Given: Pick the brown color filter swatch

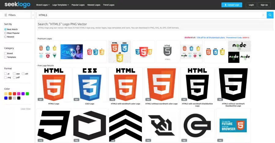Looking at the screenshot, I should 10,98.
